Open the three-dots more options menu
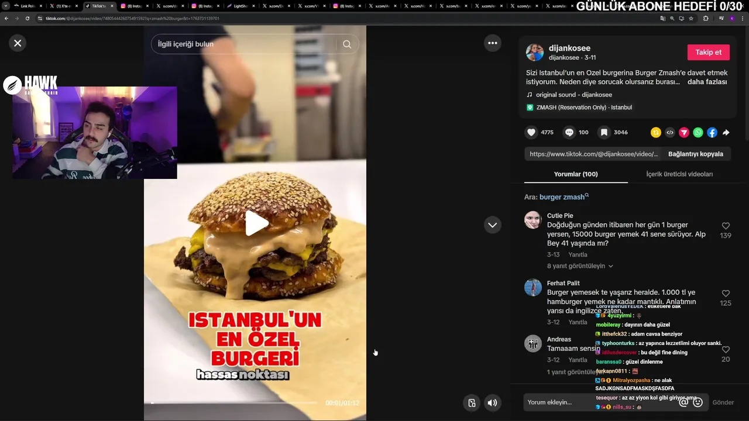Viewport: 749px width, 421px height. 493,43
